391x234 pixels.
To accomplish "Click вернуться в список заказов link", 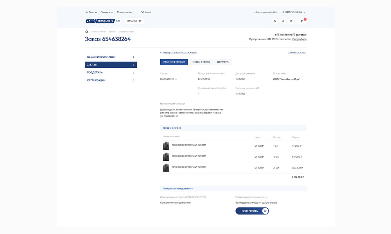I will click(x=180, y=53).
